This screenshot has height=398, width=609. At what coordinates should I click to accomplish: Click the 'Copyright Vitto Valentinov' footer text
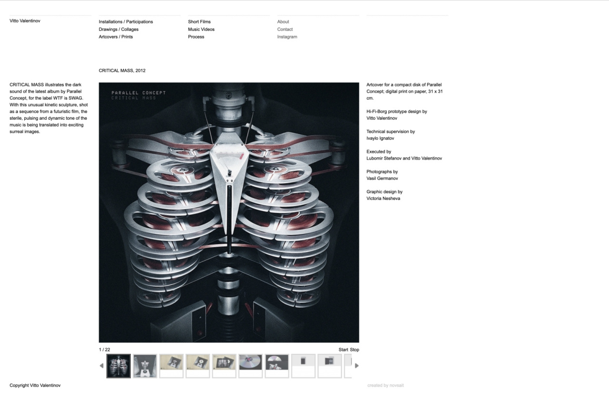35,386
